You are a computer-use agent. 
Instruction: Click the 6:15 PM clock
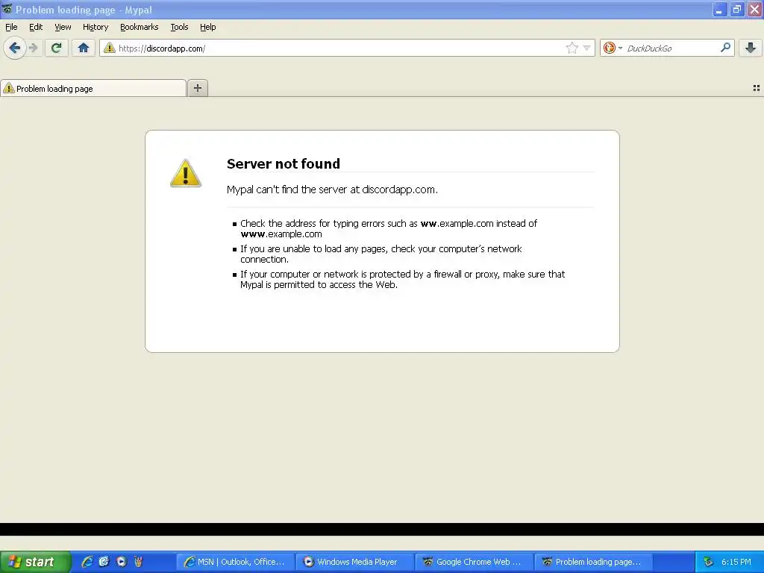click(736, 562)
